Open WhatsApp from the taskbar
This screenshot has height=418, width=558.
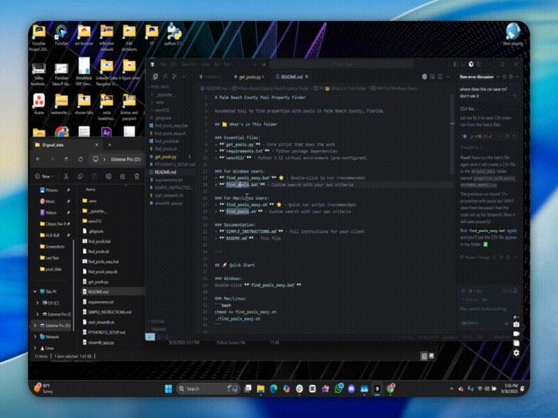tap(339, 389)
